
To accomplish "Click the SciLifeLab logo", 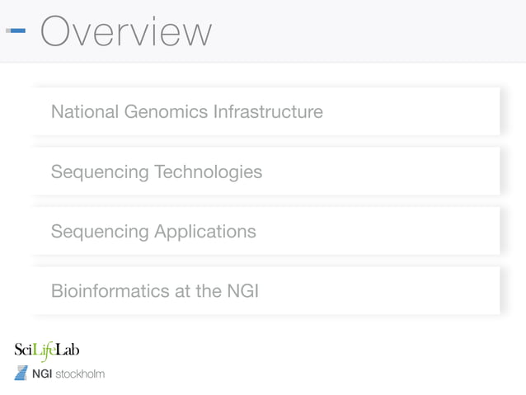I will click(x=47, y=350).
